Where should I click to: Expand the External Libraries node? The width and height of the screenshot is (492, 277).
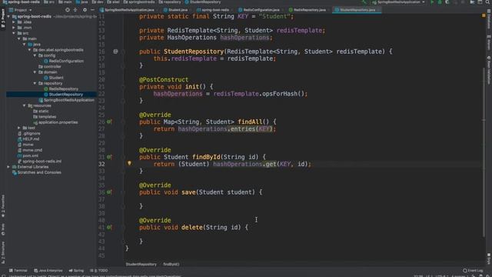click(8, 167)
